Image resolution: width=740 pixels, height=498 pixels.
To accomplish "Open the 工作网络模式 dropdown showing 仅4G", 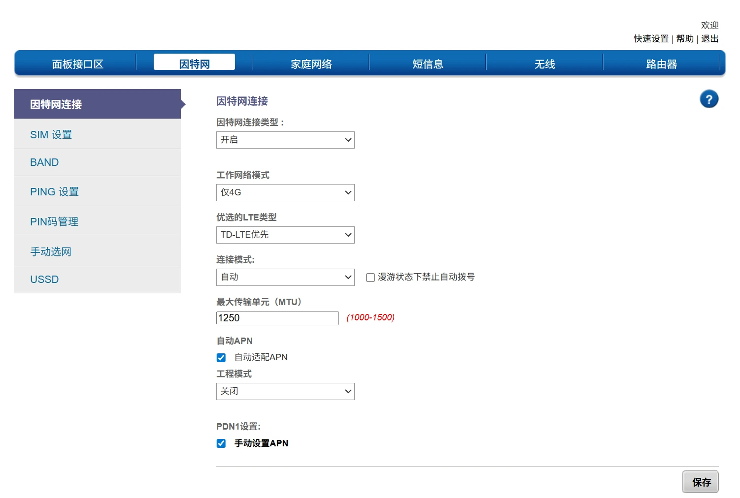I will [285, 192].
